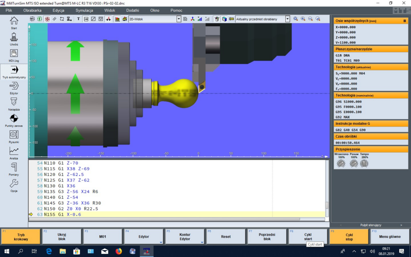The height and width of the screenshot is (257, 411).
Task: Switch to MDI/Jog mode
Action: pyautogui.click(x=14, y=55)
